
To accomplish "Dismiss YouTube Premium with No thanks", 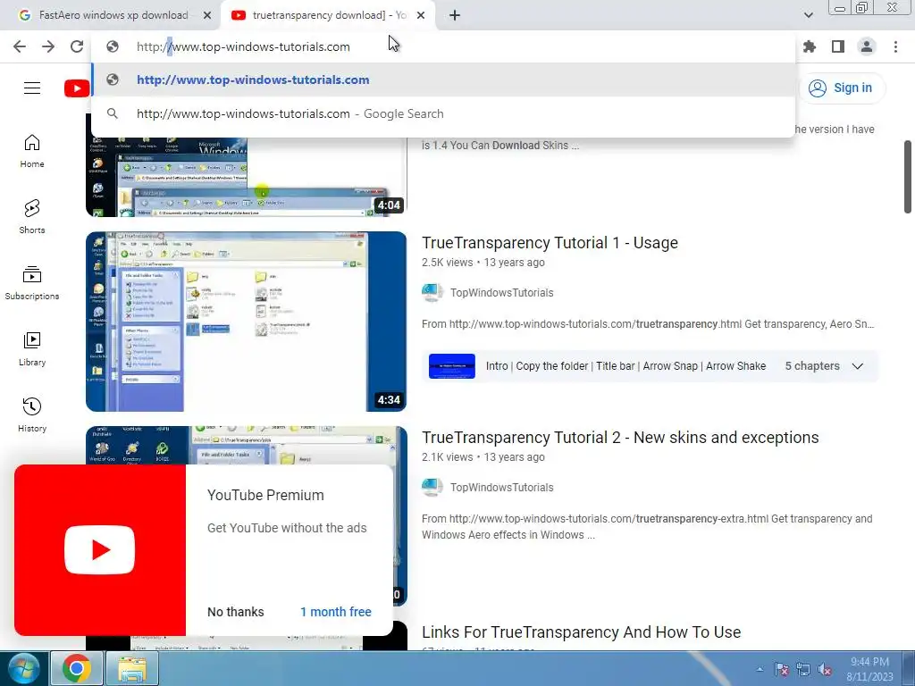I will (x=236, y=612).
